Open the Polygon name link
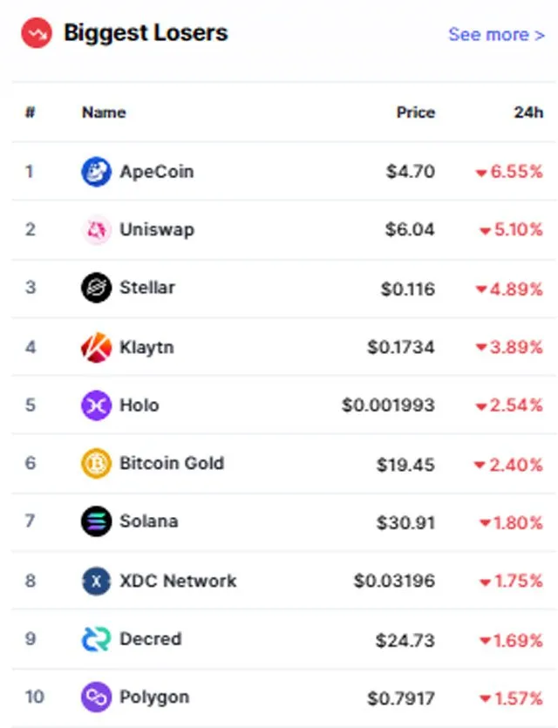Image resolution: width=558 pixels, height=728 pixels. (154, 697)
